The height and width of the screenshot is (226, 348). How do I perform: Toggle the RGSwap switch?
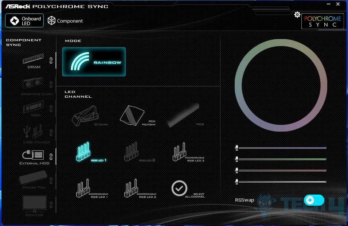coord(314,200)
